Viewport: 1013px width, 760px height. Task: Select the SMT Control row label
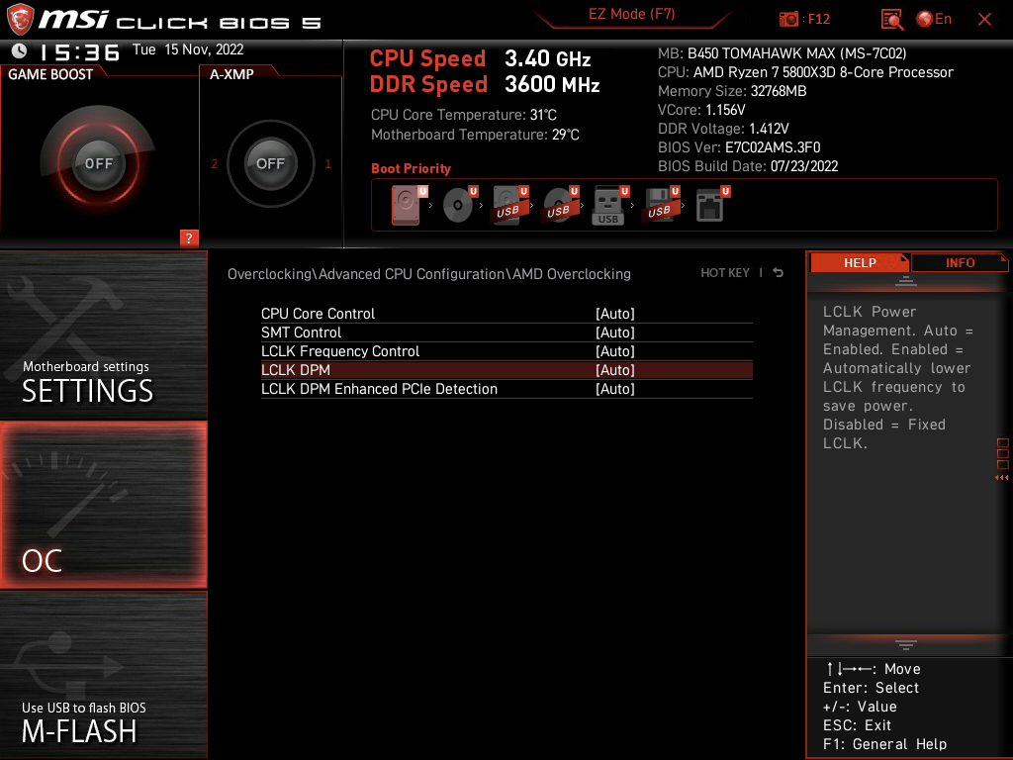(301, 332)
